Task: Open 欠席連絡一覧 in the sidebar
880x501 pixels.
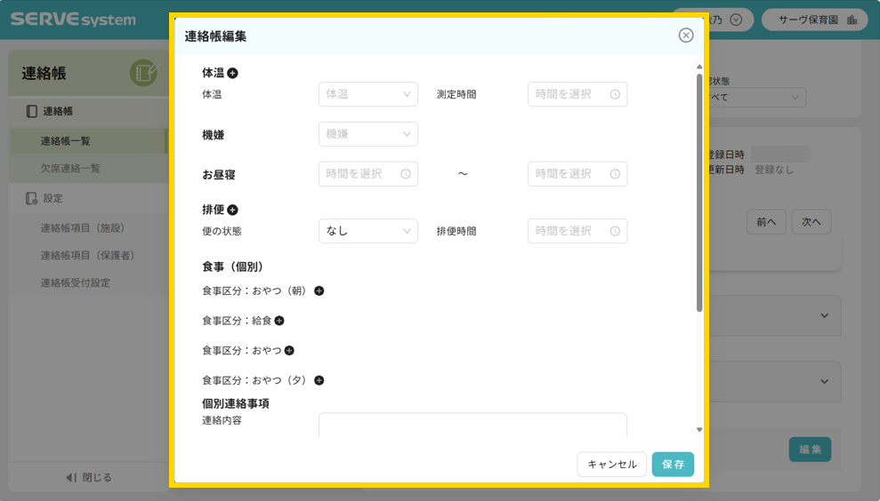Action: click(70, 169)
